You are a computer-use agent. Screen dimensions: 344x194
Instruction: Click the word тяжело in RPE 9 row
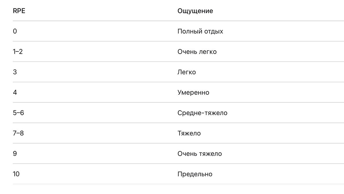click(210, 154)
